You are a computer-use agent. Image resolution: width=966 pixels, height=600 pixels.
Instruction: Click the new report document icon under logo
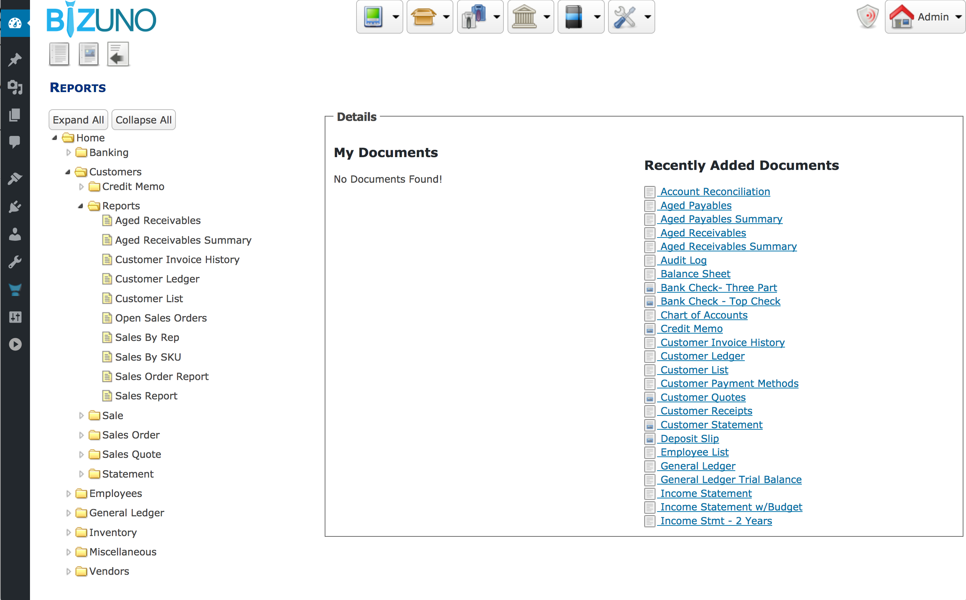pyautogui.click(x=59, y=54)
